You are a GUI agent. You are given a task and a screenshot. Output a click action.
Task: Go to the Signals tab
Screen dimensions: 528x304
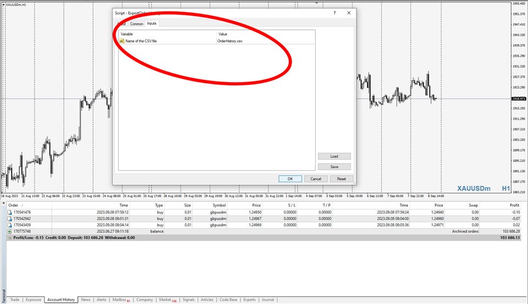click(x=189, y=300)
